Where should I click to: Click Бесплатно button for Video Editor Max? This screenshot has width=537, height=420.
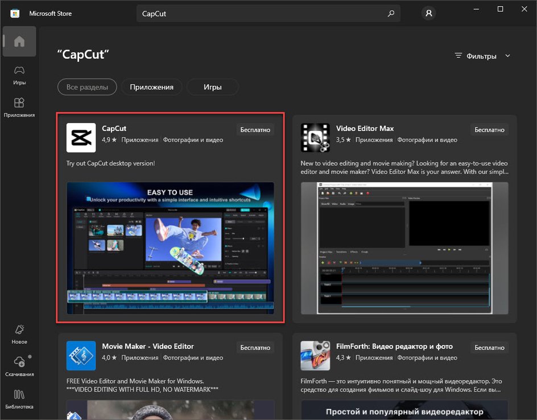489,130
